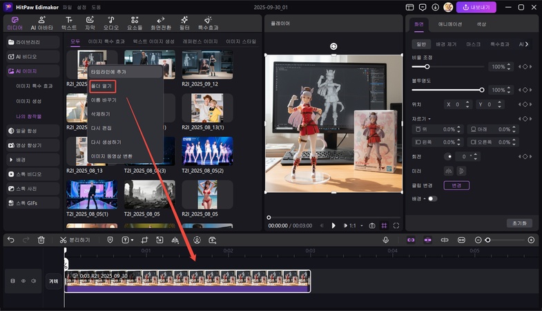Image resolution: width=542 pixels, height=311 pixels.
Task: Click the 초기화 (Reset) button
Action: tap(519, 223)
